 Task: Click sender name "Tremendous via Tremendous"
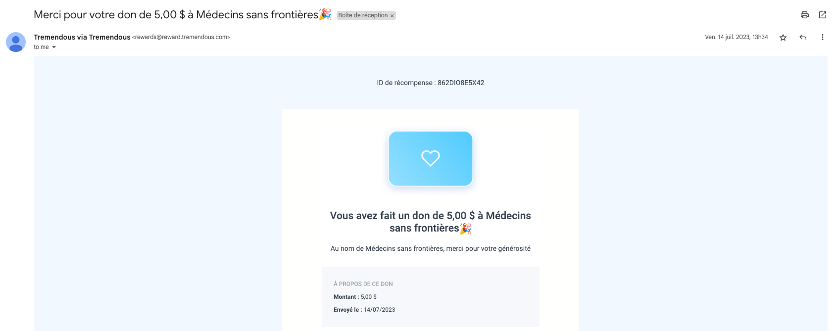(x=82, y=37)
